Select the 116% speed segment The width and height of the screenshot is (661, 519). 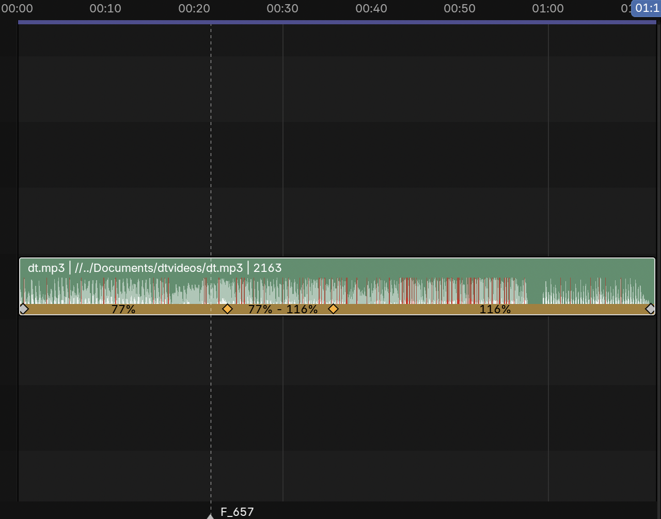tap(495, 310)
